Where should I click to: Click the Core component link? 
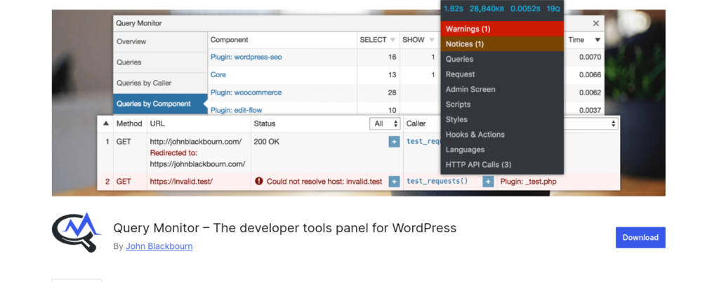[x=218, y=74]
